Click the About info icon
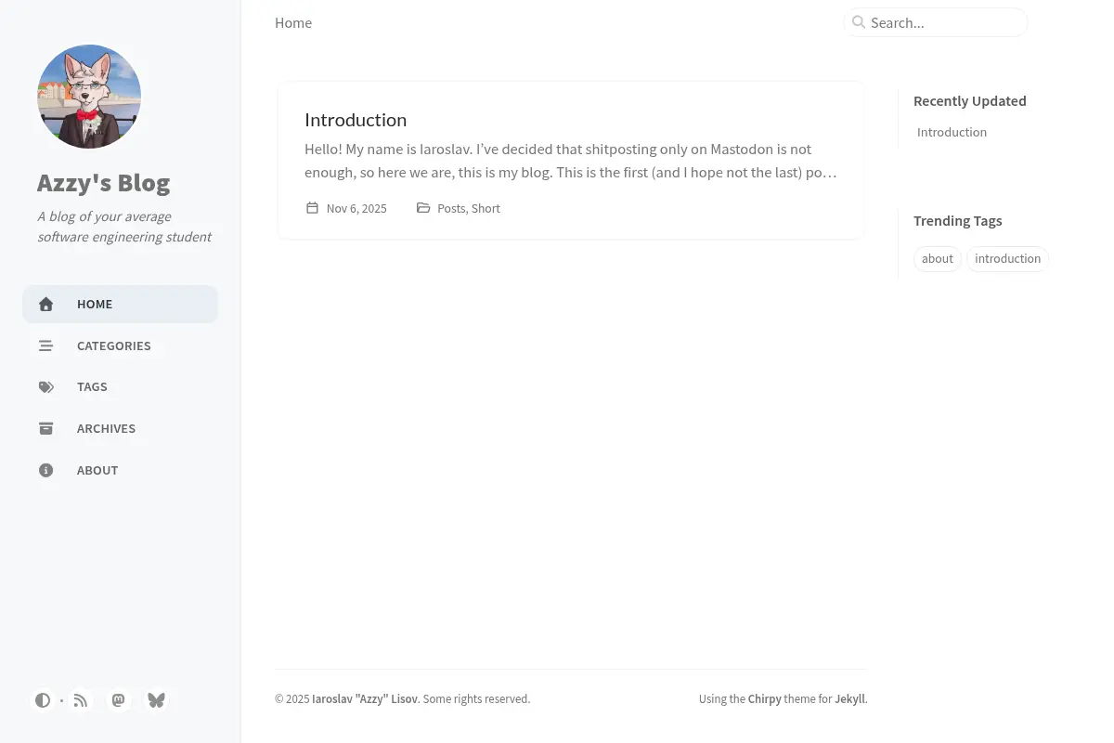1114x743 pixels. (x=45, y=470)
